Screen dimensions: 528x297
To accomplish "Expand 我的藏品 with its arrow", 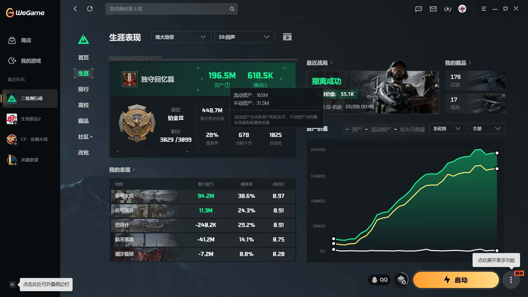I will pyautogui.click(x=470, y=63).
